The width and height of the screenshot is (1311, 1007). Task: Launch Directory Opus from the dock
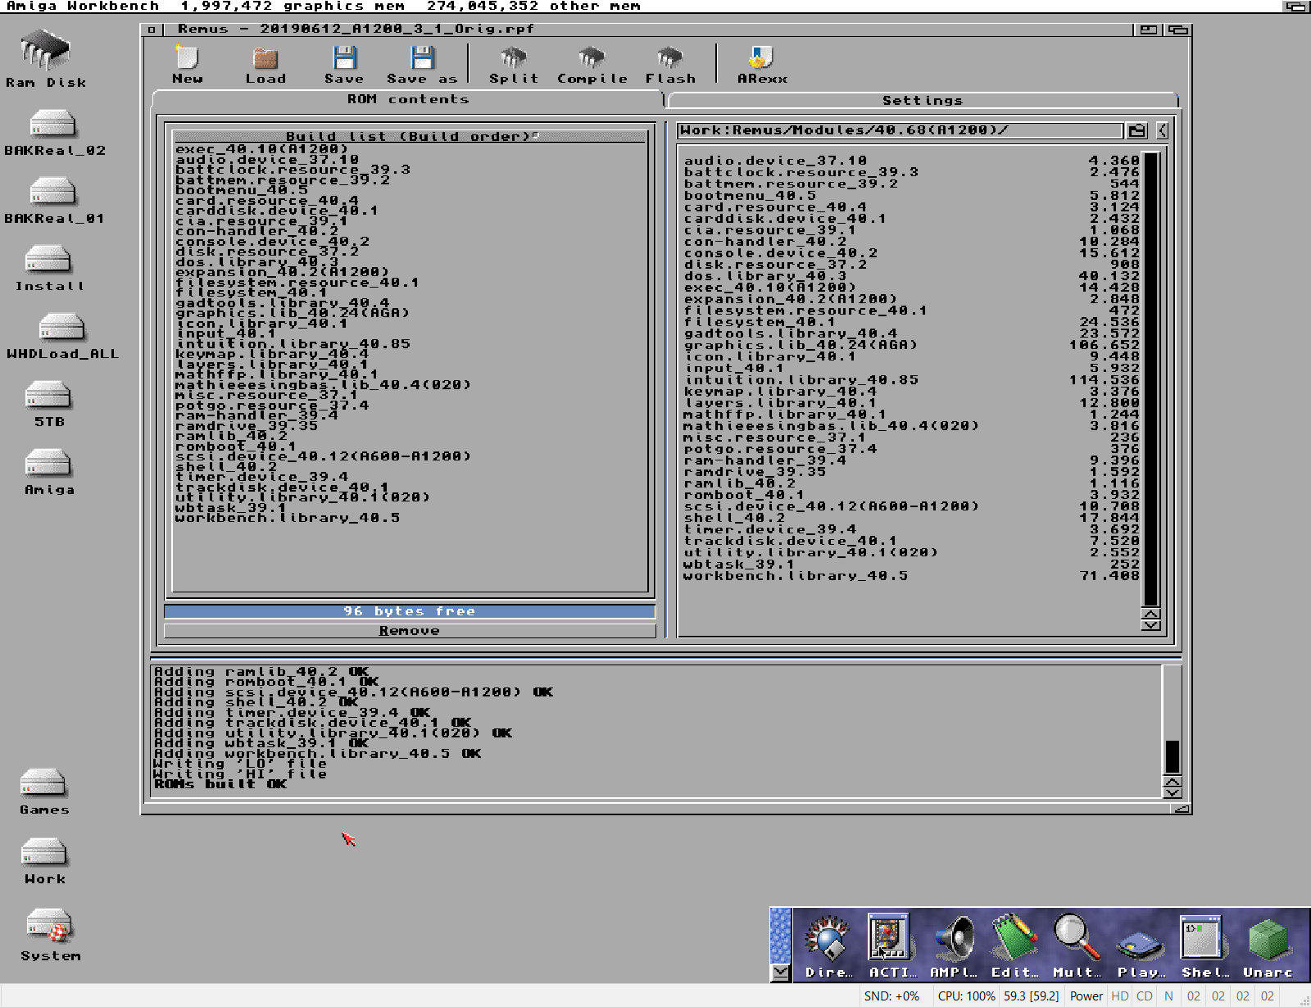coord(828,946)
